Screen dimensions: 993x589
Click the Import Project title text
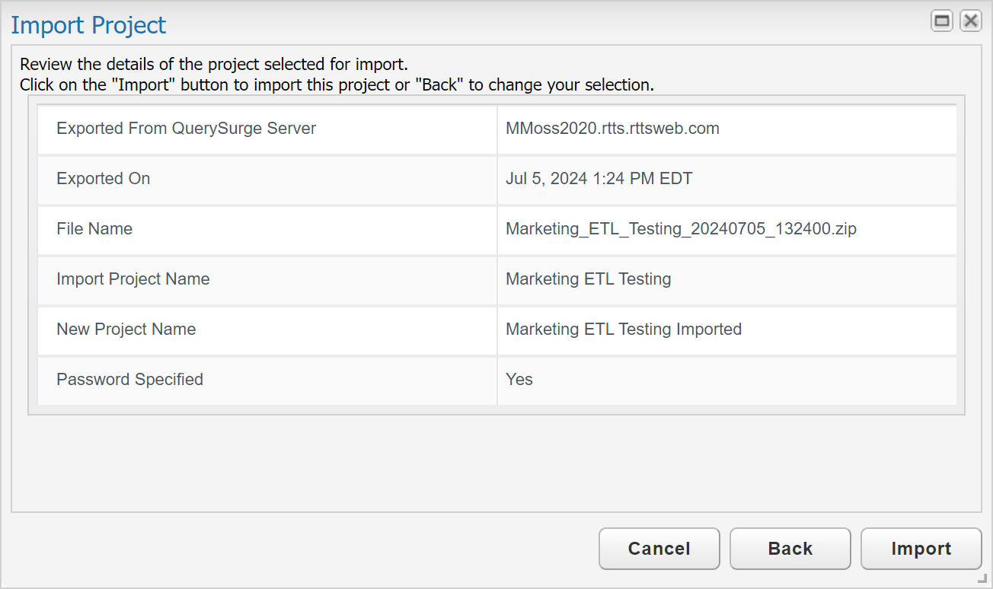pos(88,25)
